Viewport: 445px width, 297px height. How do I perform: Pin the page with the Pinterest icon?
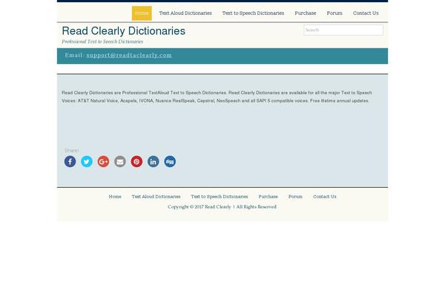pyautogui.click(x=136, y=161)
